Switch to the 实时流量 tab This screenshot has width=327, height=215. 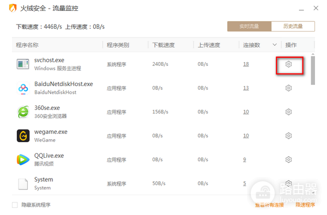pos(249,26)
